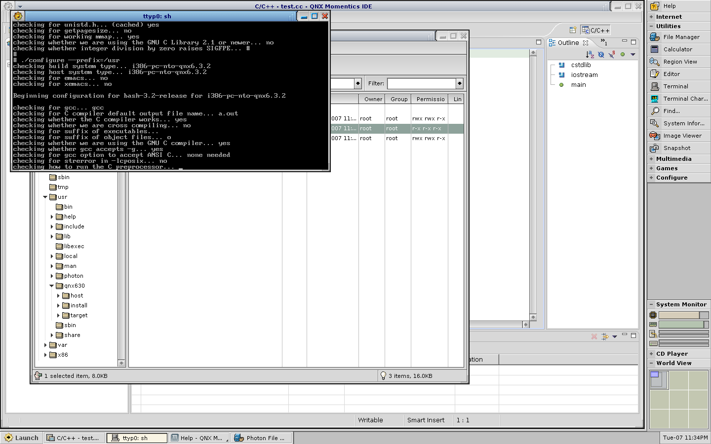Toggle green-dot filter in Outline toolbar

pos(623,54)
